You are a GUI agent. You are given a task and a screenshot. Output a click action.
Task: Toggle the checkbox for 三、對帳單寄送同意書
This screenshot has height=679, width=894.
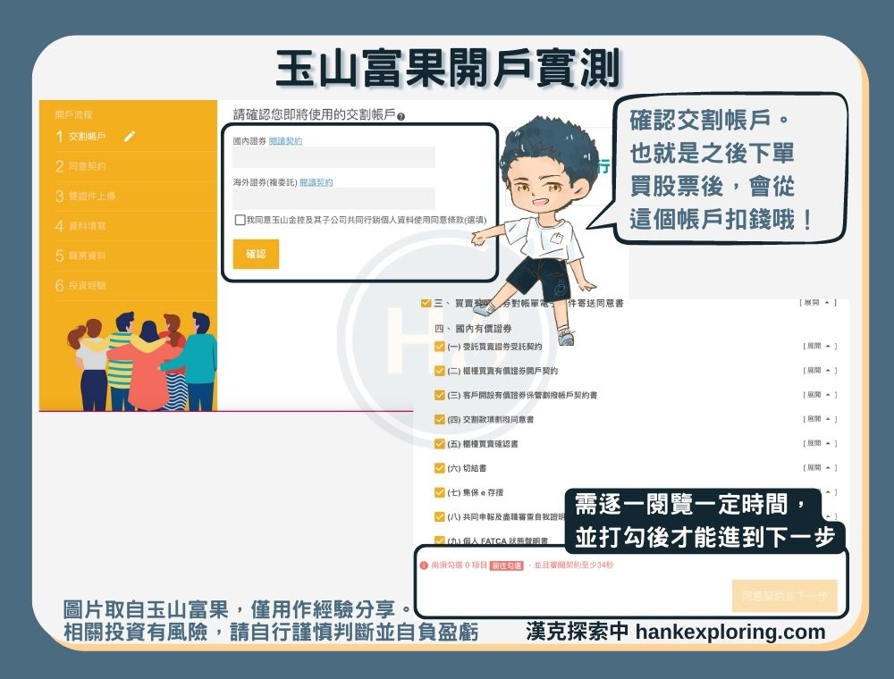pyautogui.click(x=426, y=303)
